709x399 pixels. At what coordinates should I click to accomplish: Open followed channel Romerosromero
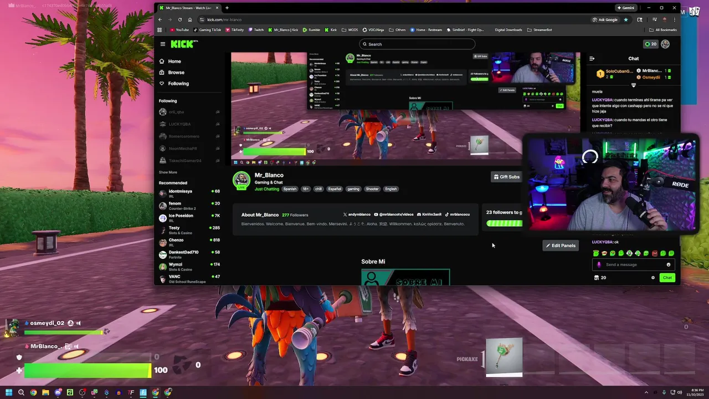(x=189, y=136)
